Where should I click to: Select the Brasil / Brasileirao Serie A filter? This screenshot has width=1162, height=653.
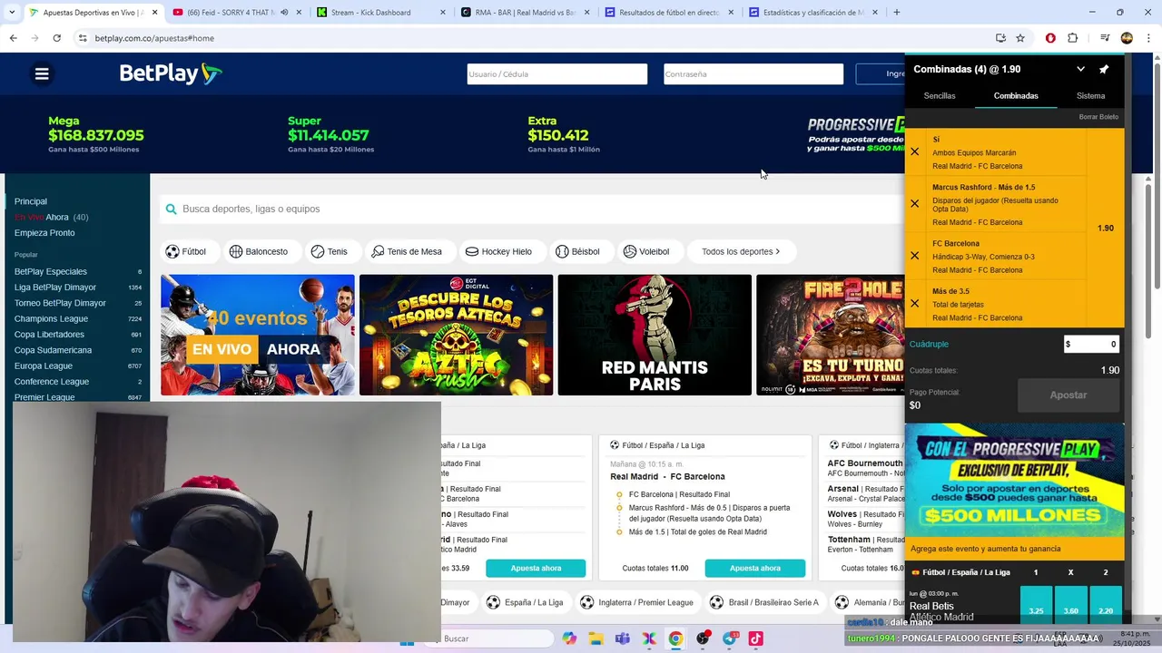(767, 602)
